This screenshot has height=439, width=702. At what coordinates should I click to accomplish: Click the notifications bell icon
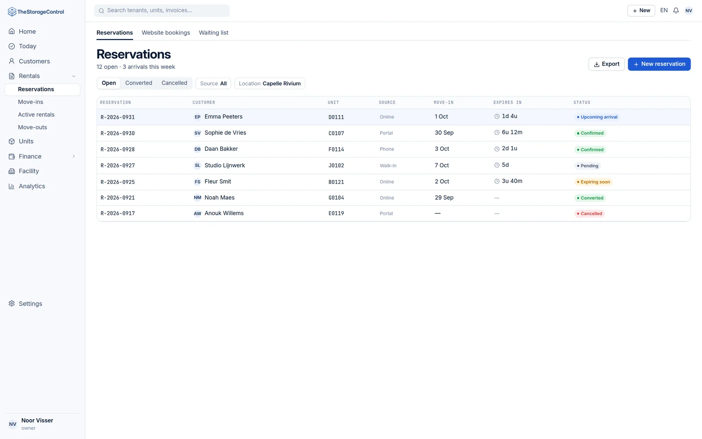point(676,11)
